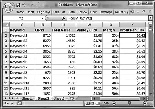Screen dimensions: 155x109
Task: Click the Profit Per Click header cell
Action: tap(133, 30)
